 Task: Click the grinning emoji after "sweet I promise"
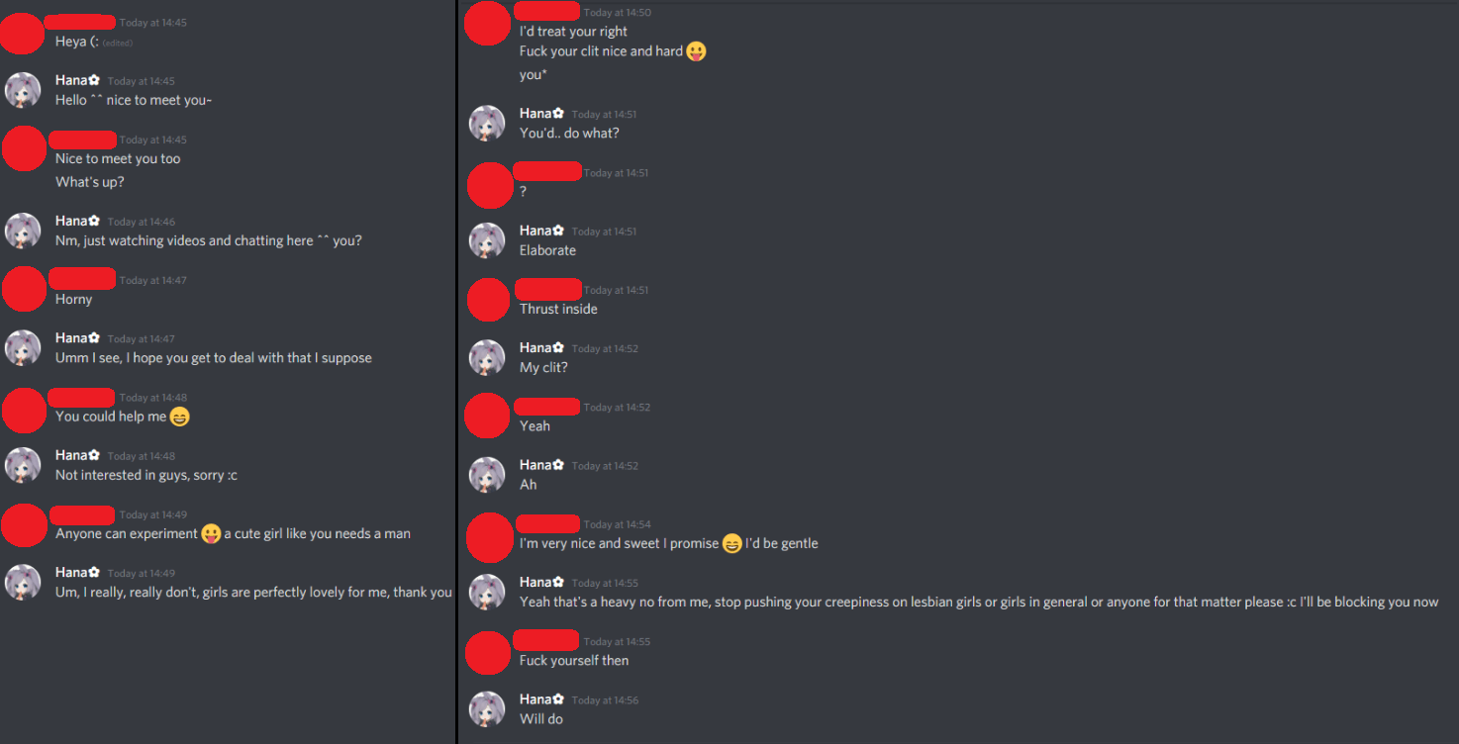(x=731, y=543)
